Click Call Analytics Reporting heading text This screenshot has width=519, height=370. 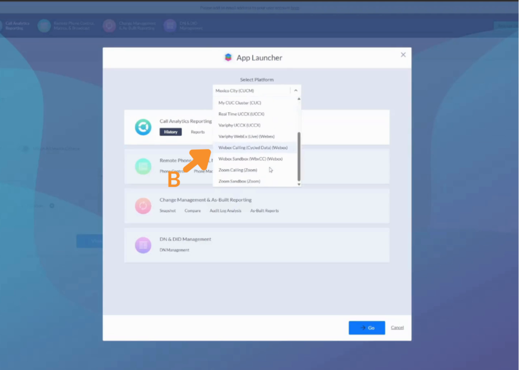pos(186,121)
